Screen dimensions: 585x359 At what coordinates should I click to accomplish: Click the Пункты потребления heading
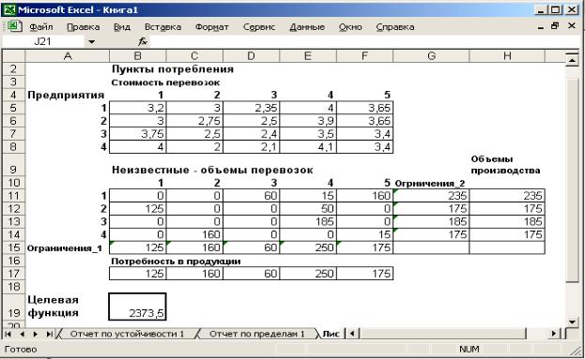(x=173, y=69)
